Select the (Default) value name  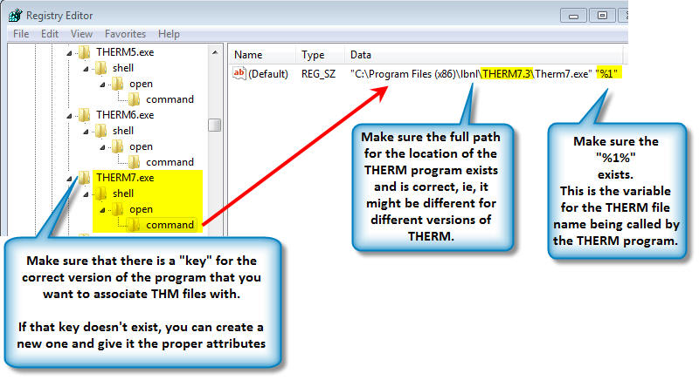268,74
